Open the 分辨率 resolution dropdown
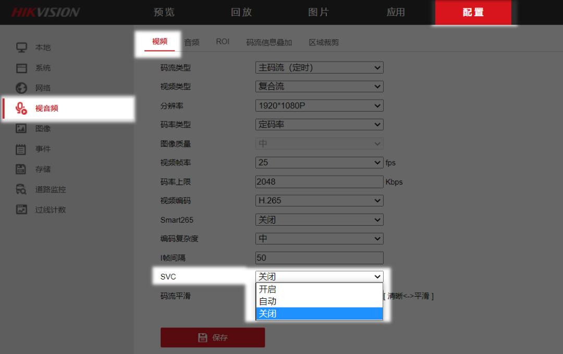 pos(319,105)
